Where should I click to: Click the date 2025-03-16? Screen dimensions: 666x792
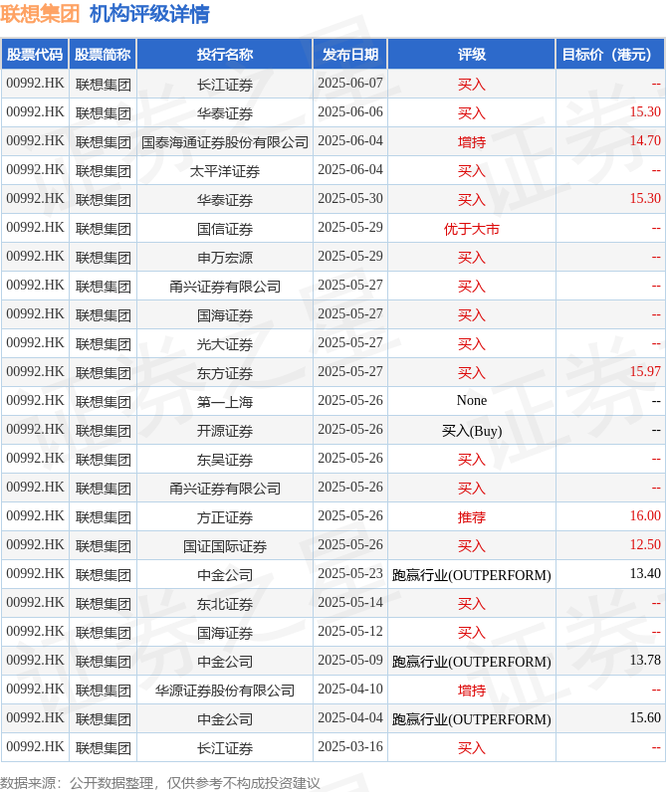coord(350,746)
